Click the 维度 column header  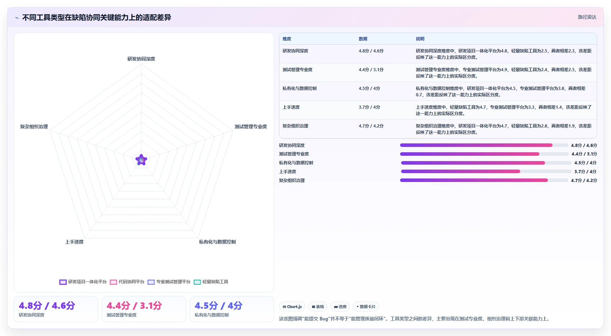click(287, 39)
